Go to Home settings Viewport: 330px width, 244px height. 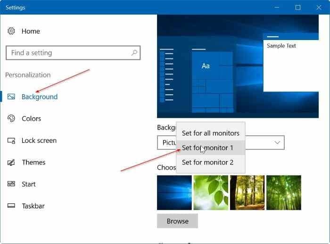[31, 31]
